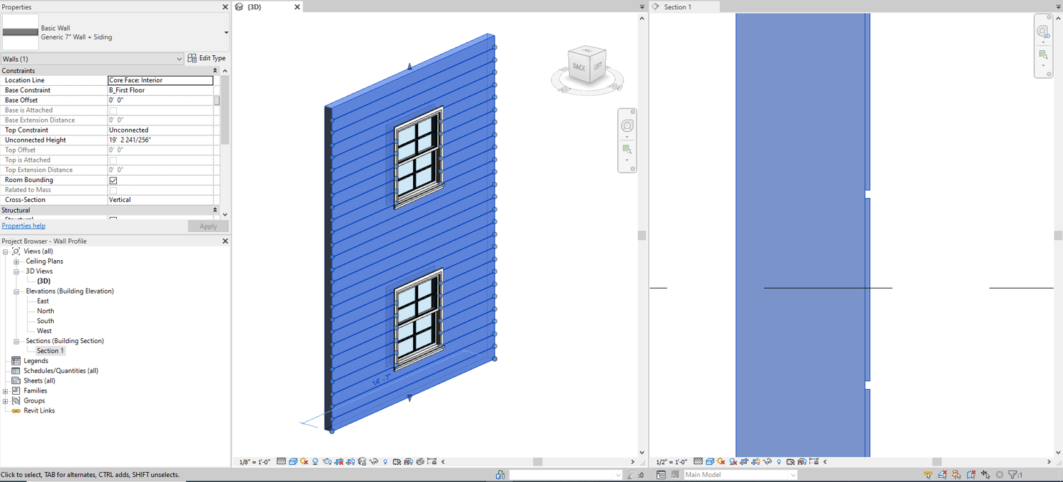Image resolution: width=1063 pixels, height=482 pixels.
Task: Click Zoom tool on Section 1 navigation bar
Action: pos(1043,55)
